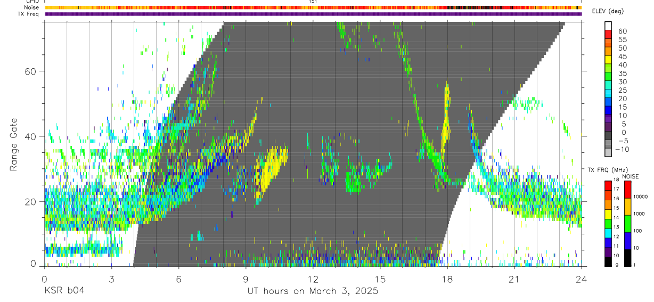
Task: Click the purple TX Freq strip above the plot
Action: [x=313, y=14]
